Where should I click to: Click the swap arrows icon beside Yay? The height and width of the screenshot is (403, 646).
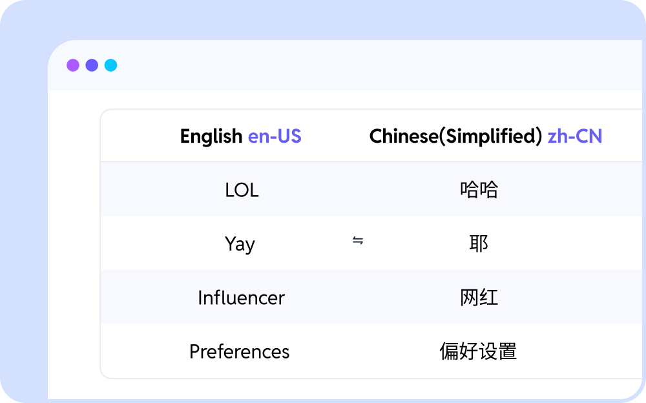tap(358, 242)
